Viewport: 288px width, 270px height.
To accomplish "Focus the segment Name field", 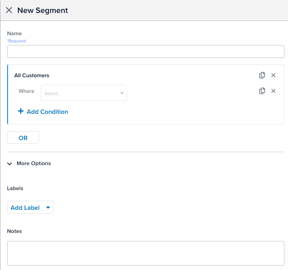I will click(146, 52).
